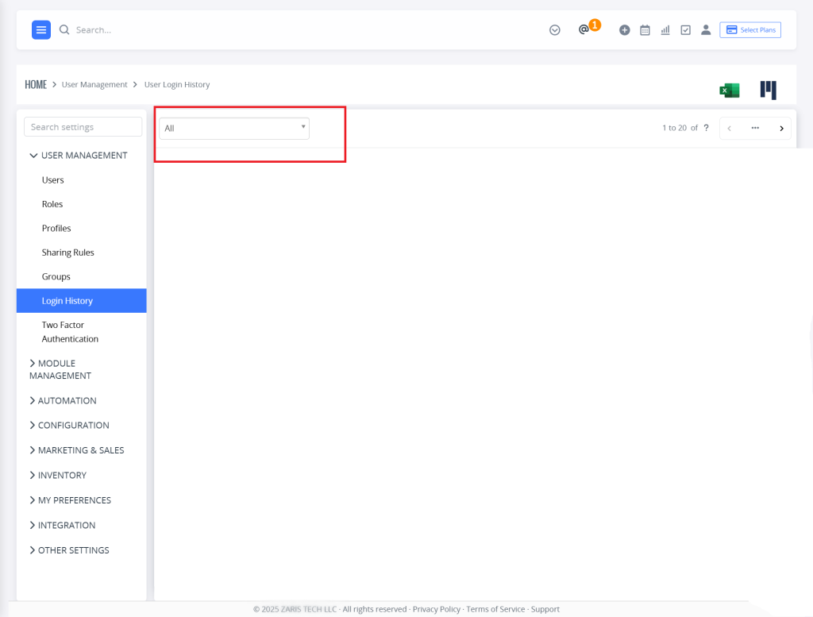Expand the INTEGRATION section
The image size is (813, 617).
[x=63, y=525]
